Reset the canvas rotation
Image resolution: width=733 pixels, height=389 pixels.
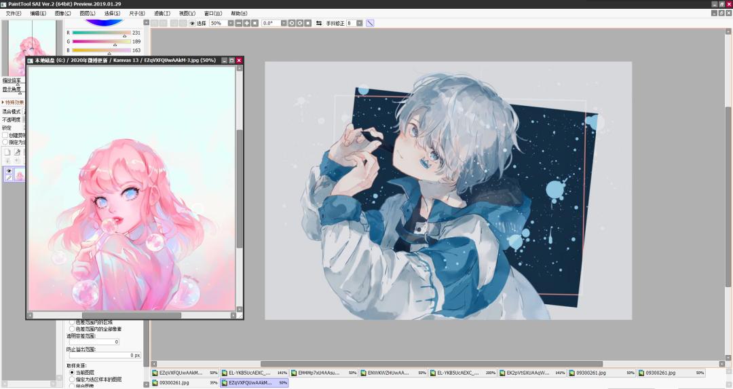pos(307,23)
